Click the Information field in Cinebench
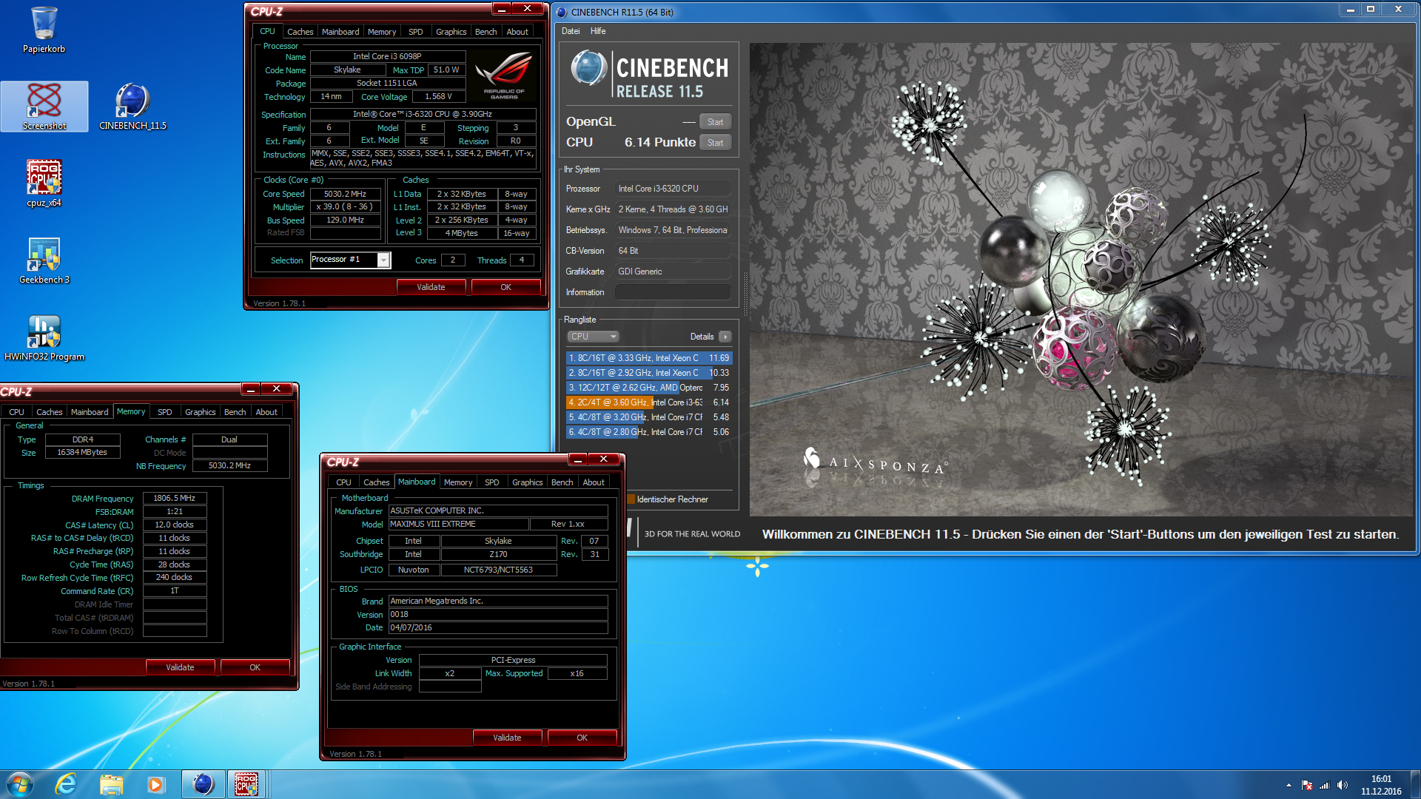The width and height of the screenshot is (1421, 799). click(x=673, y=292)
